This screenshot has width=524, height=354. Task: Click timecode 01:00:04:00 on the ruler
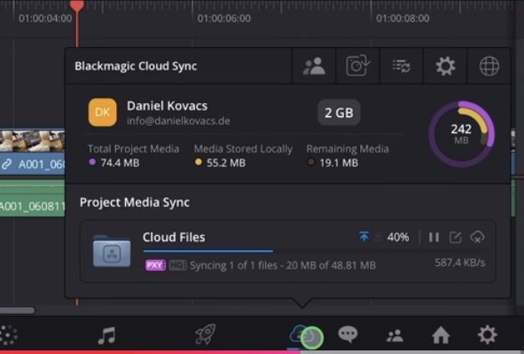point(45,19)
